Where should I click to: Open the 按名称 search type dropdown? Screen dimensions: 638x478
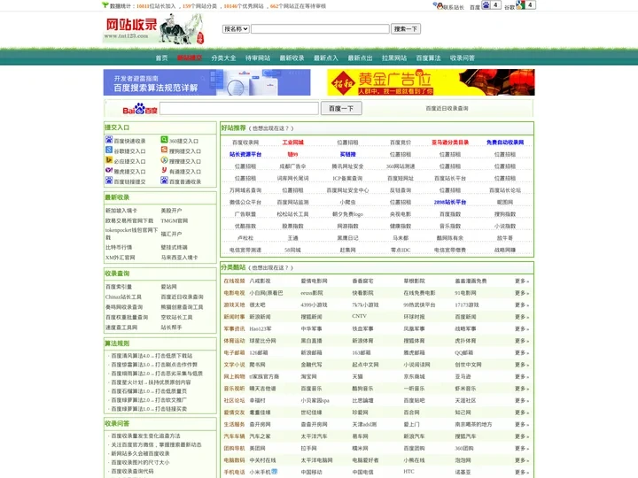(x=236, y=29)
